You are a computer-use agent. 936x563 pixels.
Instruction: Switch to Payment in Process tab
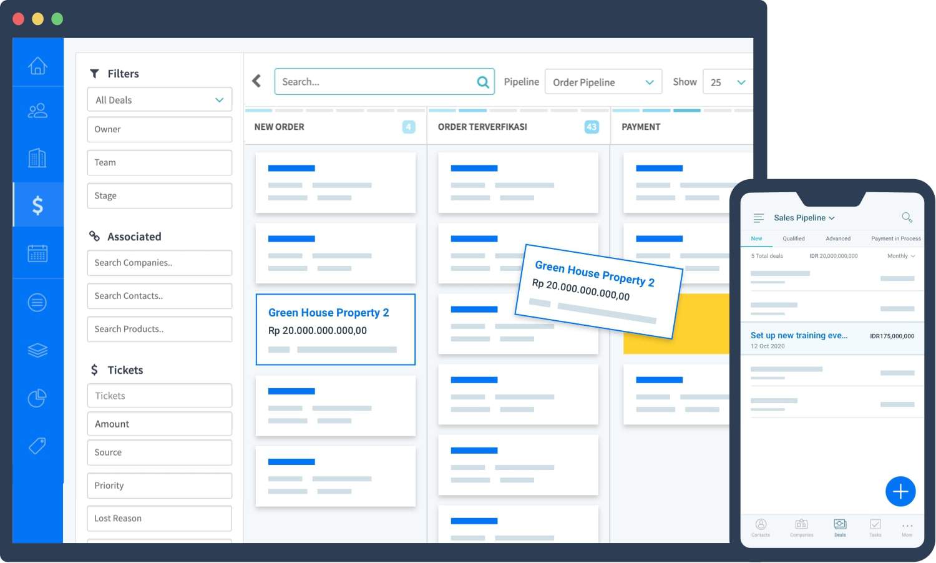click(896, 238)
